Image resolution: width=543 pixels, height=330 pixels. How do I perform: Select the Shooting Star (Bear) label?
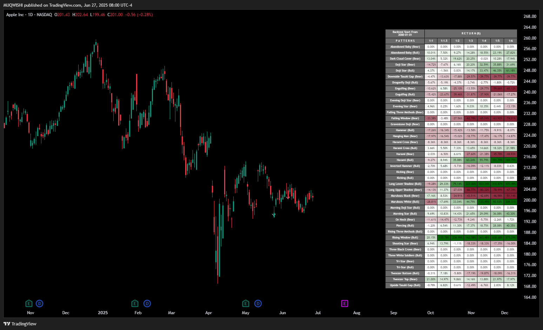(x=405, y=244)
